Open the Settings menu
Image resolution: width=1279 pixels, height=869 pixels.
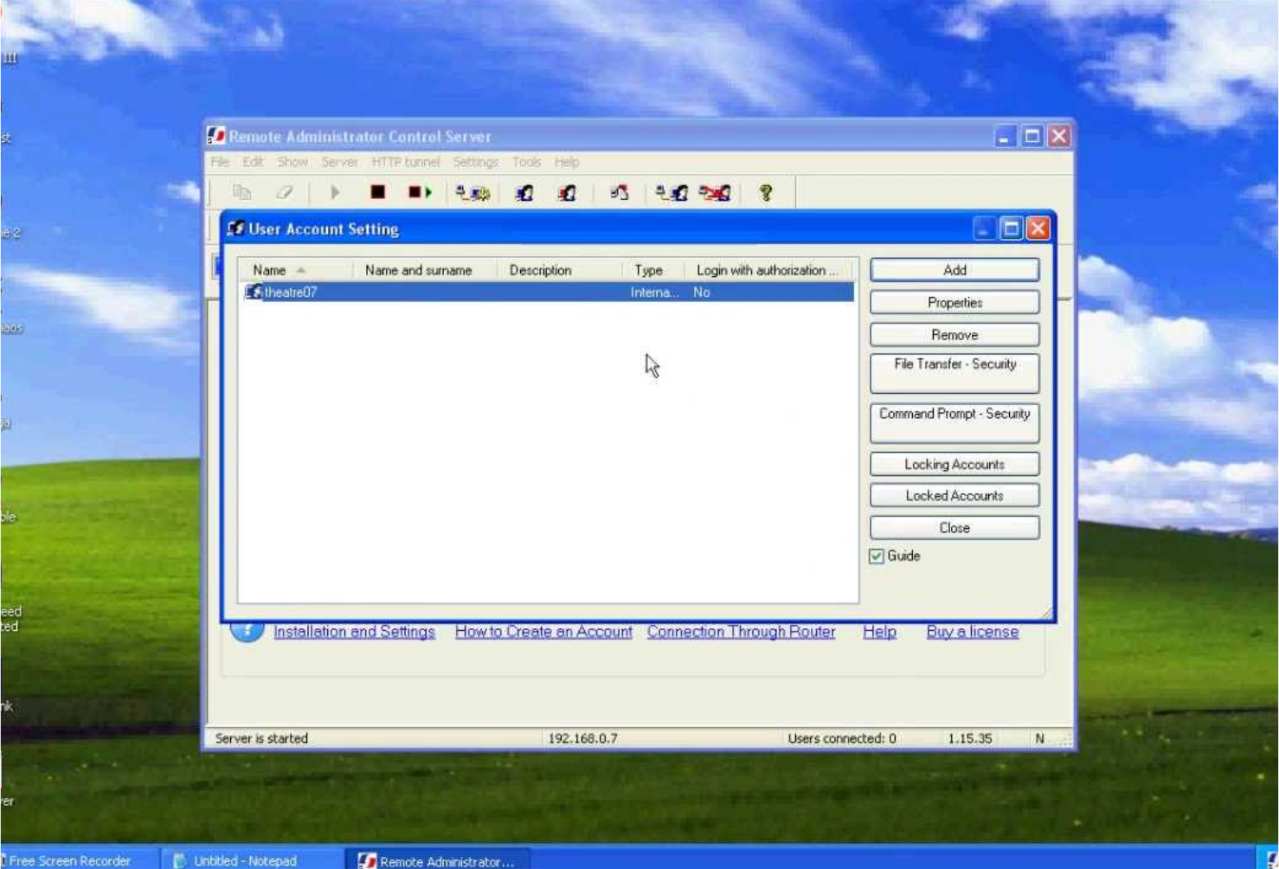[475, 162]
